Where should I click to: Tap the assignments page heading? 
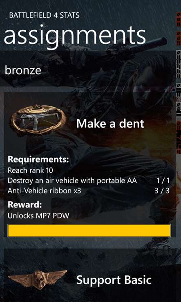click(75, 36)
